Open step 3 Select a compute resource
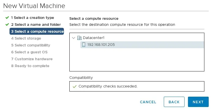 click(37, 31)
